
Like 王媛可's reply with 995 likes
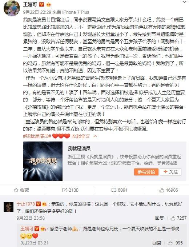(175, 243)
